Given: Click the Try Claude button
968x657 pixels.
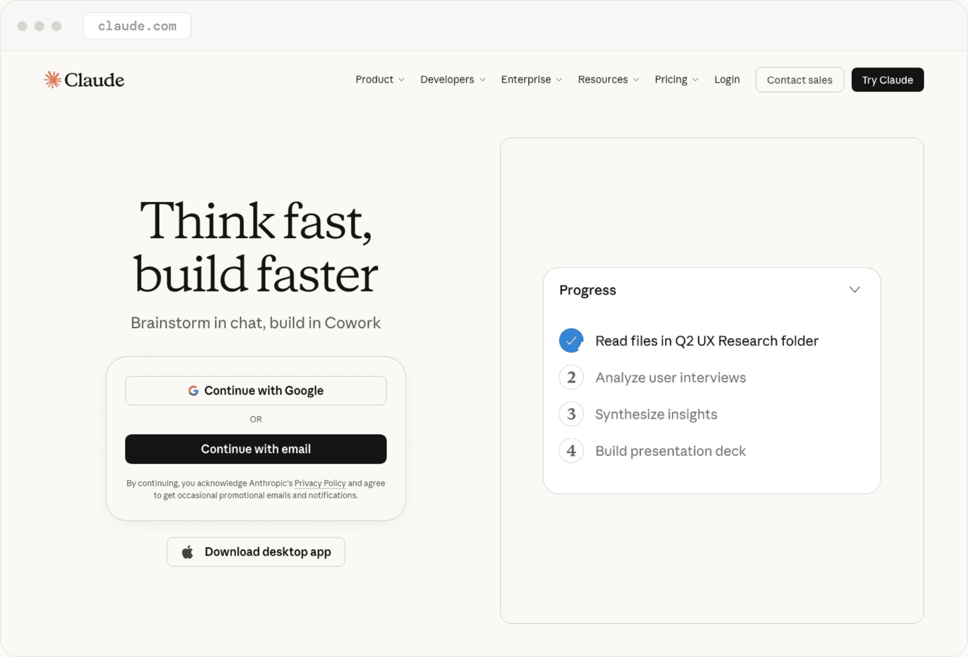Looking at the screenshot, I should [887, 80].
